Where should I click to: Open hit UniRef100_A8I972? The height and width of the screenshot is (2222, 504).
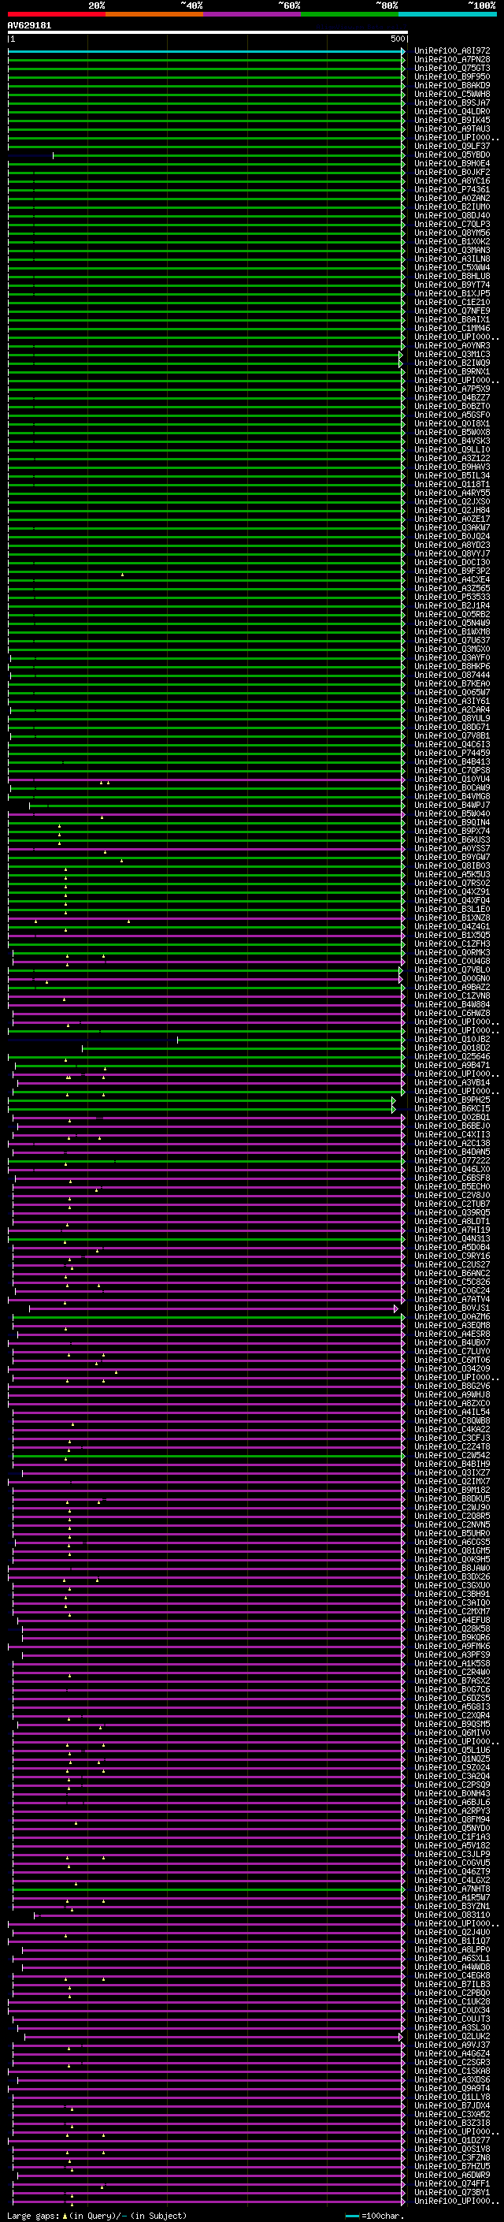tap(452, 51)
